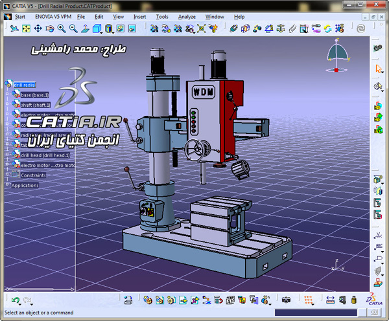Open the Help menu
Screen dimensions: 389x321
coord(239,17)
